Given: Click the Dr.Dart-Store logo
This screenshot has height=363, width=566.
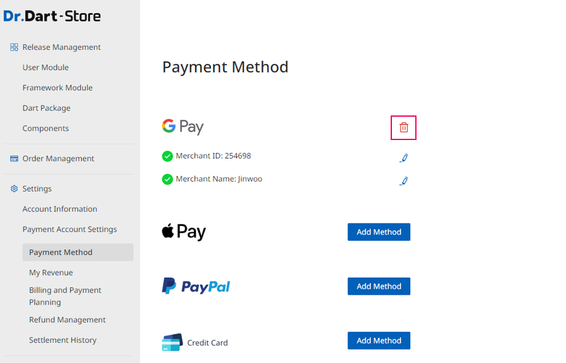Looking at the screenshot, I should (52, 16).
